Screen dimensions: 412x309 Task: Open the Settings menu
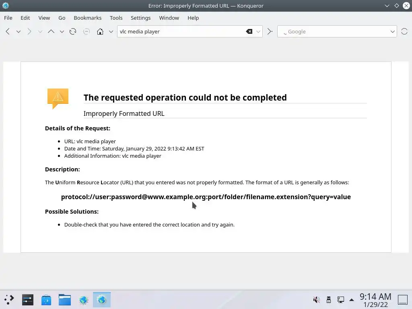pyautogui.click(x=140, y=18)
